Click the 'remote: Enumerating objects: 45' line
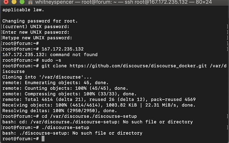The width and height of the screenshot is (229, 143). (55, 83)
